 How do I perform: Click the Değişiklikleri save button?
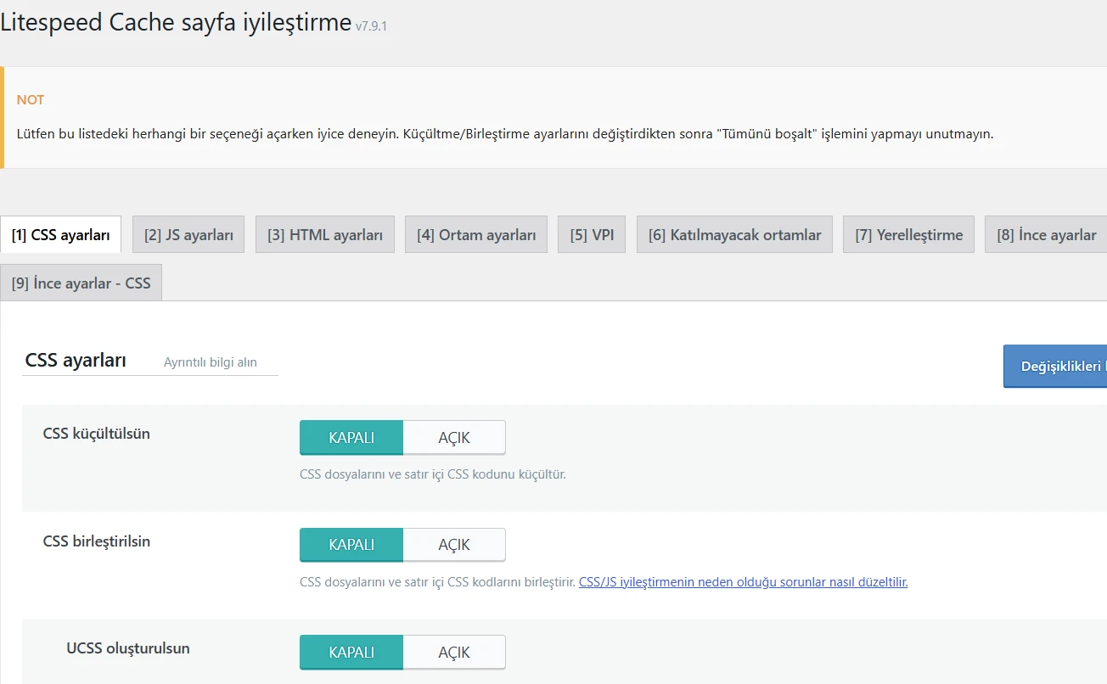(1055, 367)
